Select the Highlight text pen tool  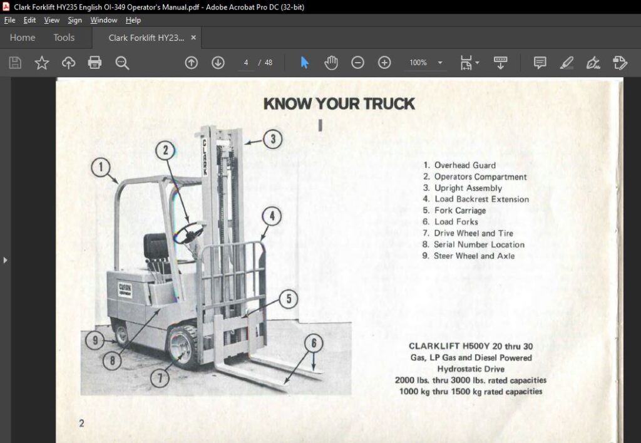(x=566, y=63)
